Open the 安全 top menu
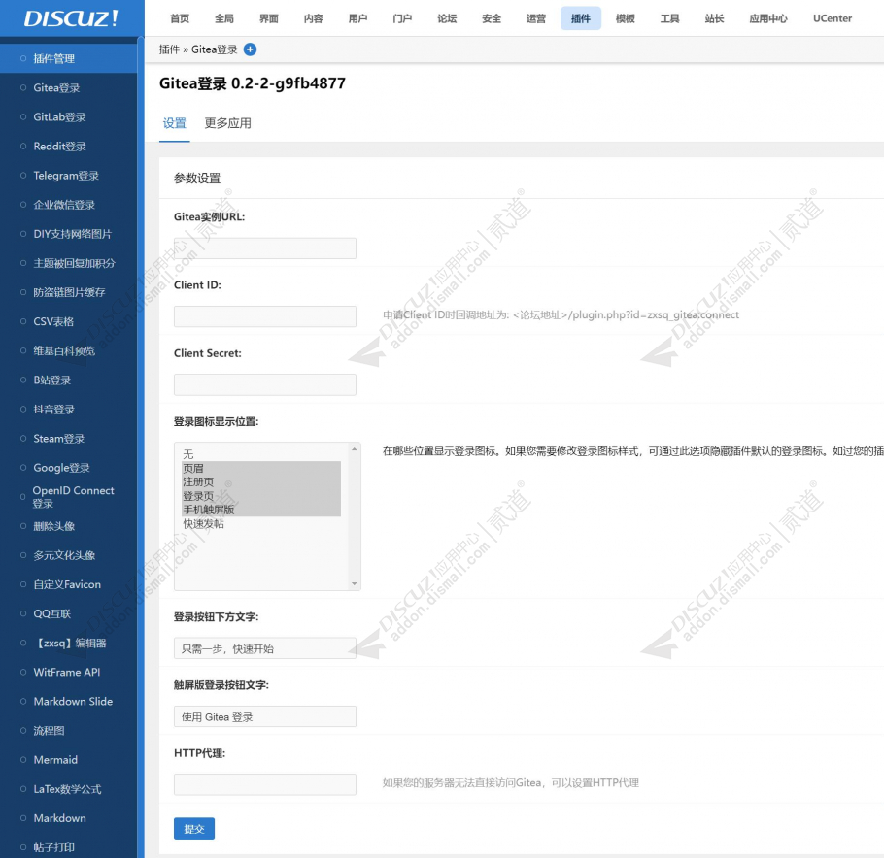 pyautogui.click(x=492, y=18)
